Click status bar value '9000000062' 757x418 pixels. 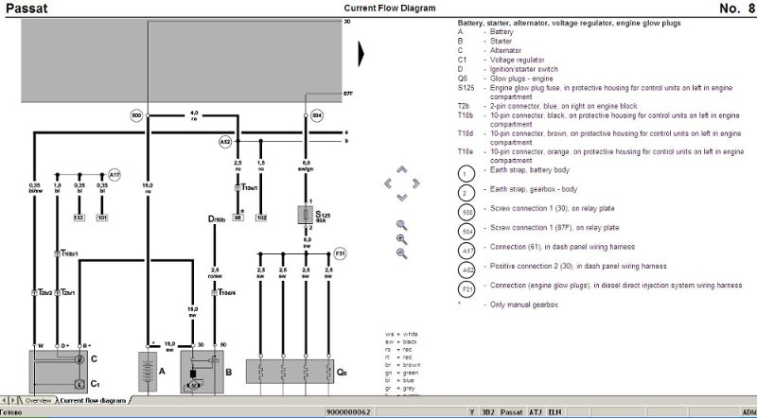click(348, 412)
